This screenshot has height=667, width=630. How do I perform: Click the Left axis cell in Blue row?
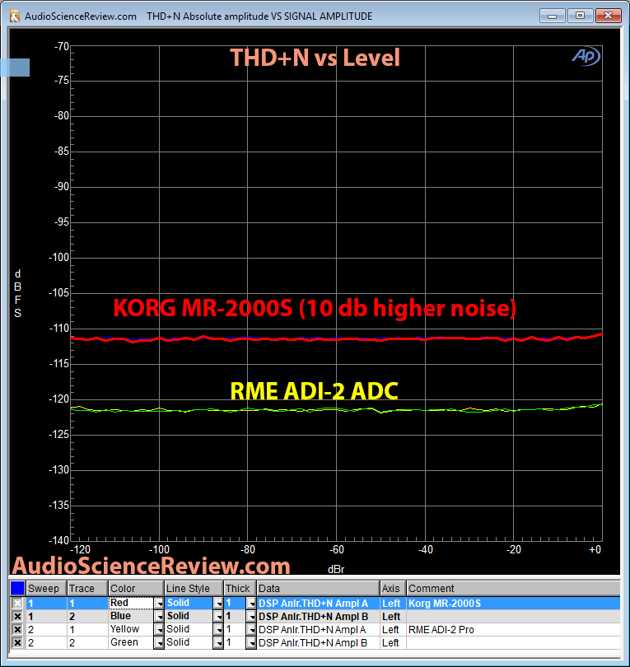tap(393, 617)
